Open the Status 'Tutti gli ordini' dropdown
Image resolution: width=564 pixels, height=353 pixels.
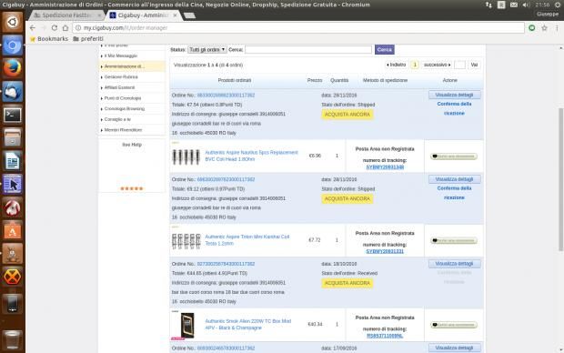point(206,50)
